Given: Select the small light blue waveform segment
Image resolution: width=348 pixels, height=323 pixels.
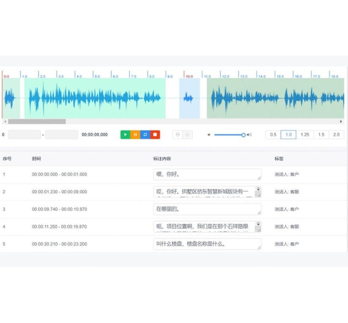Looking at the screenshot, I should tap(189, 98).
